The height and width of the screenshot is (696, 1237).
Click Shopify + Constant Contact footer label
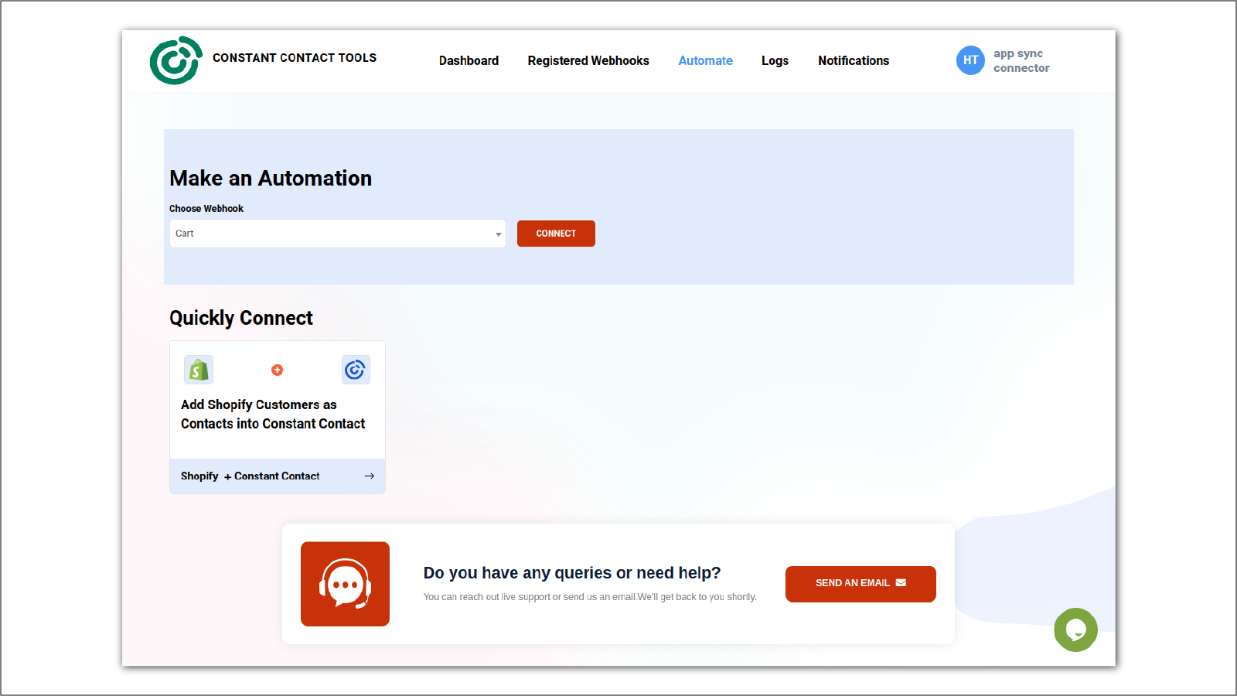pyautogui.click(x=250, y=476)
